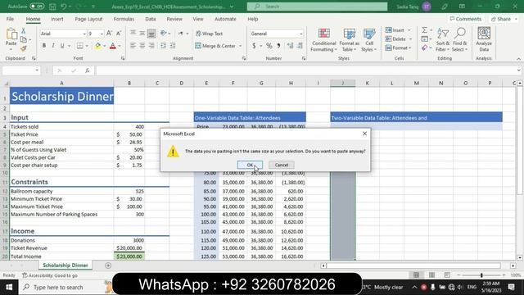The height and width of the screenshot is (295, 524).
Task: Switch to the Formulas tab
Action: (x=124, y=19)
